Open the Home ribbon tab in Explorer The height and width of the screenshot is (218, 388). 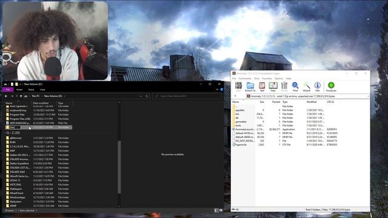click(19, 90)
